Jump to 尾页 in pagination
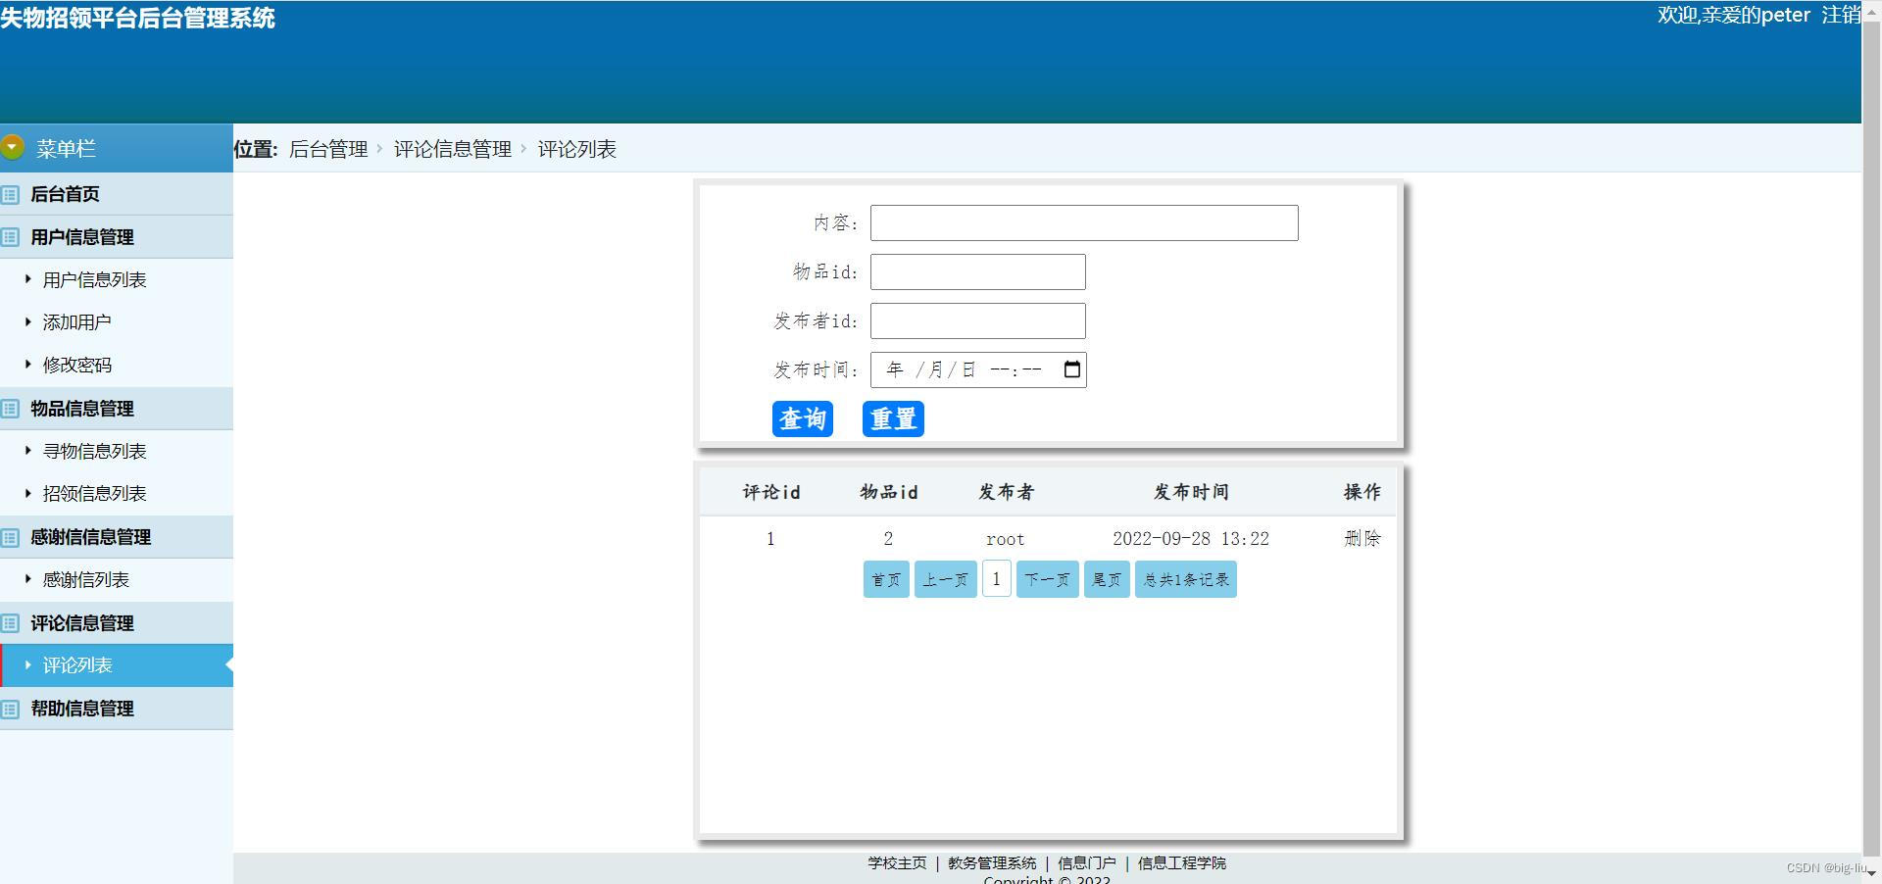1882x884 pixels. 1107,579
